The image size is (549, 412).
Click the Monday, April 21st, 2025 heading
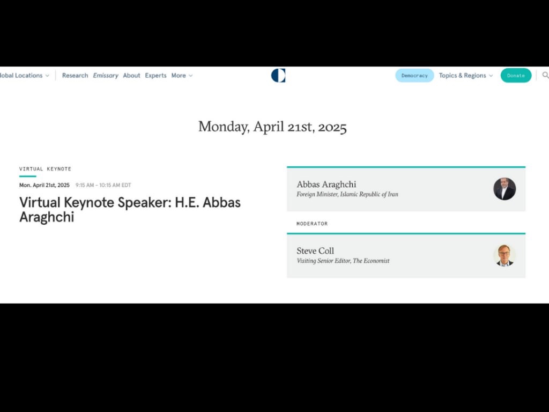tap(272, 127)
